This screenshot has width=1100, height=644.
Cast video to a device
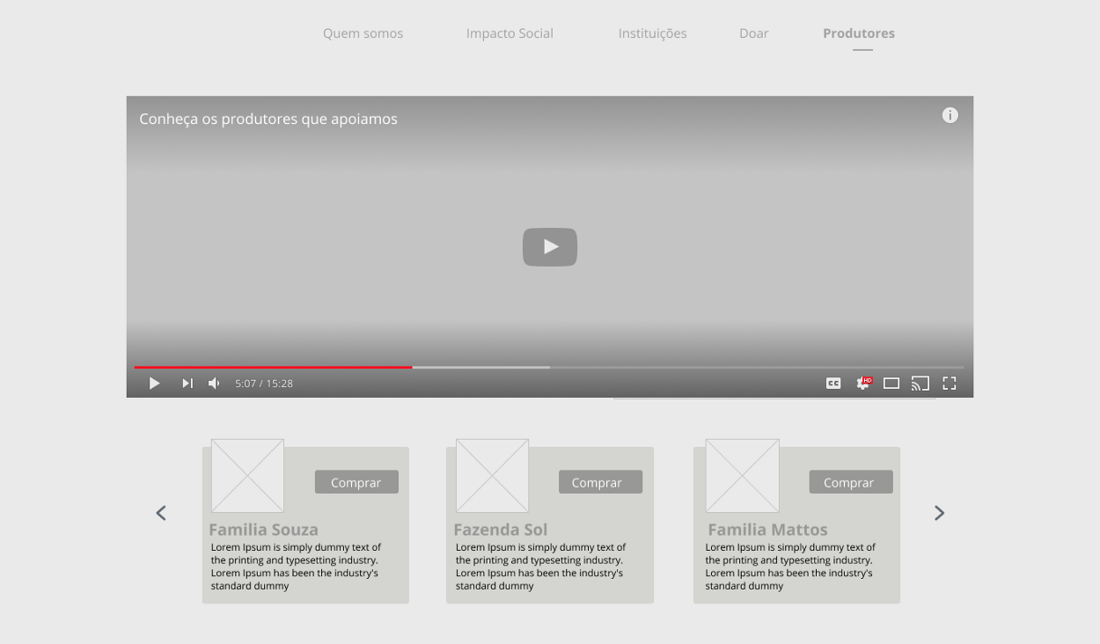pyautogui.click(x=920, y=384)
